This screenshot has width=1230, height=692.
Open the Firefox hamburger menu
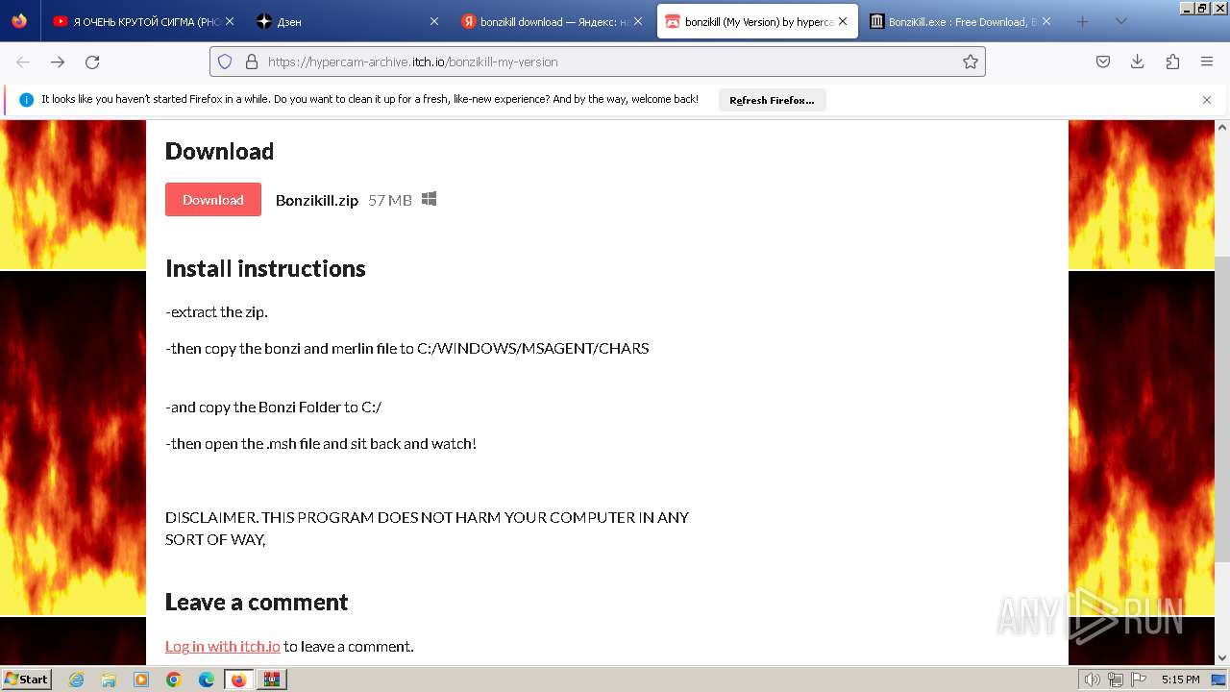(1207, 62)
